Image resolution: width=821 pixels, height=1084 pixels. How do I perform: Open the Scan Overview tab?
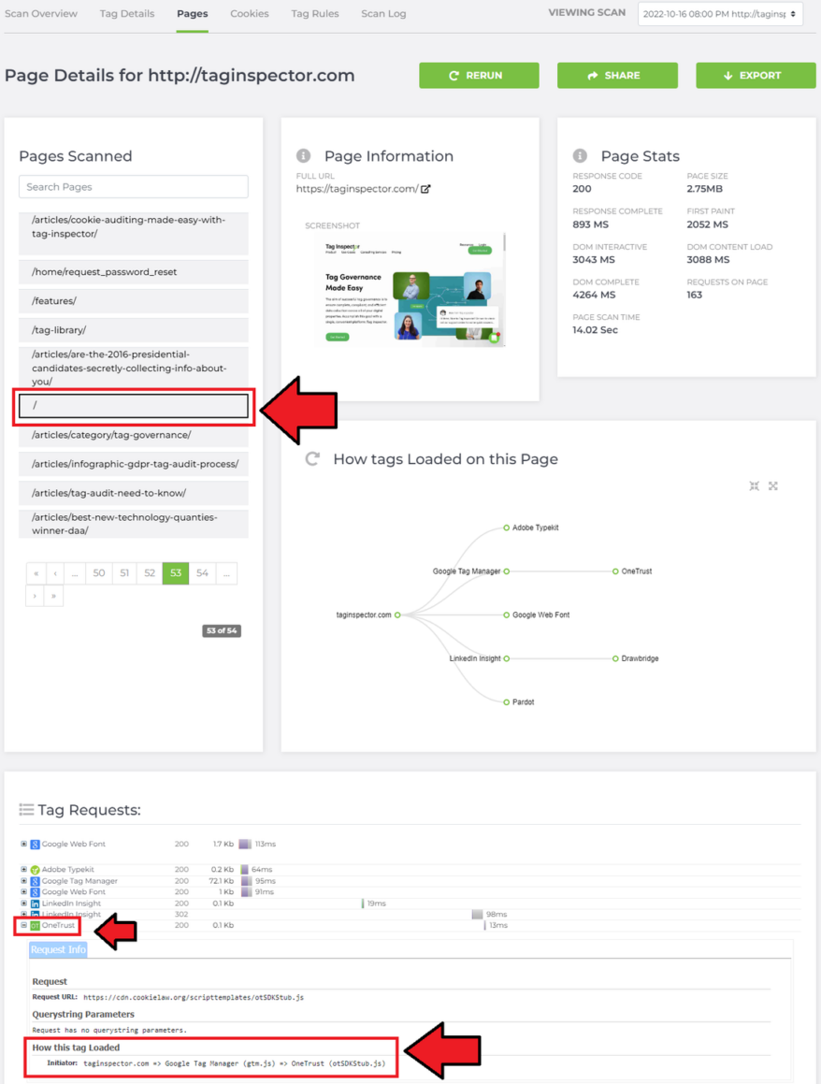coord(41,14)
